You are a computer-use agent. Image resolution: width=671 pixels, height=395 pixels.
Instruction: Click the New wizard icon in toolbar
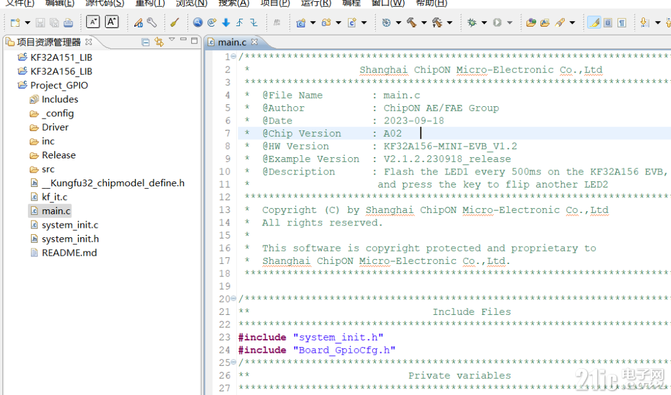pyautogui.click(x=16, y=23)
